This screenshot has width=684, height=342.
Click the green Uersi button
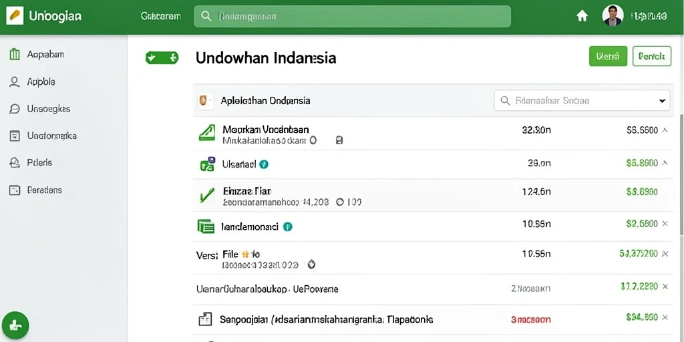point(608,56)
